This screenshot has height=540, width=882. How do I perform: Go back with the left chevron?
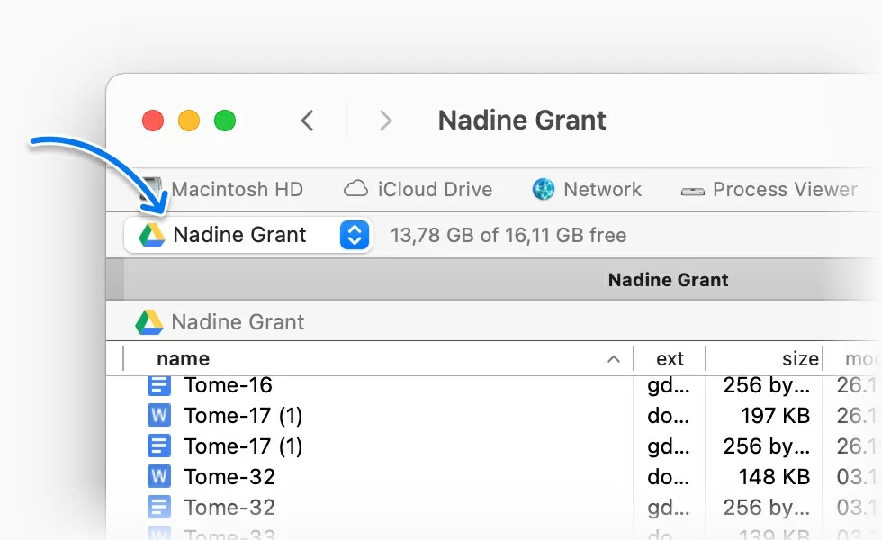pyautogui.click(x=308, y=121)
